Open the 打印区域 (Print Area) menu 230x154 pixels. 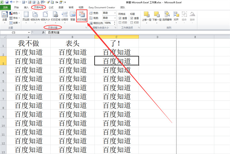tap(56, 17)
